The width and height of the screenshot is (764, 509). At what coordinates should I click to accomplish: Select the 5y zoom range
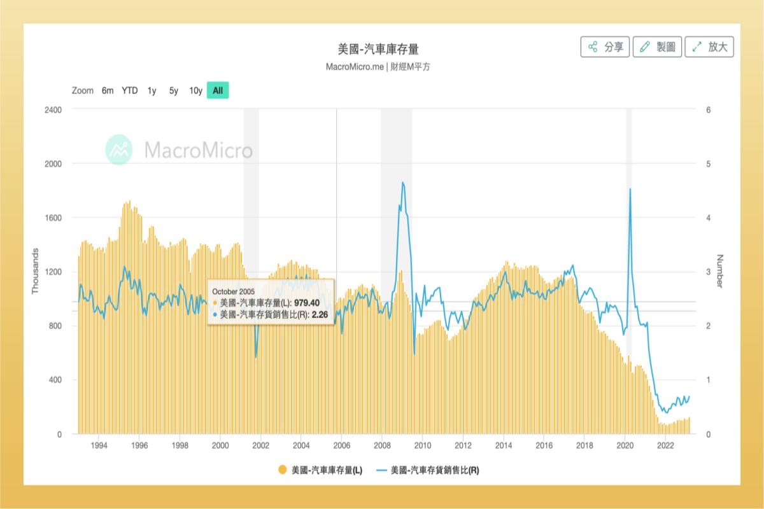click(x=173, y=91)
